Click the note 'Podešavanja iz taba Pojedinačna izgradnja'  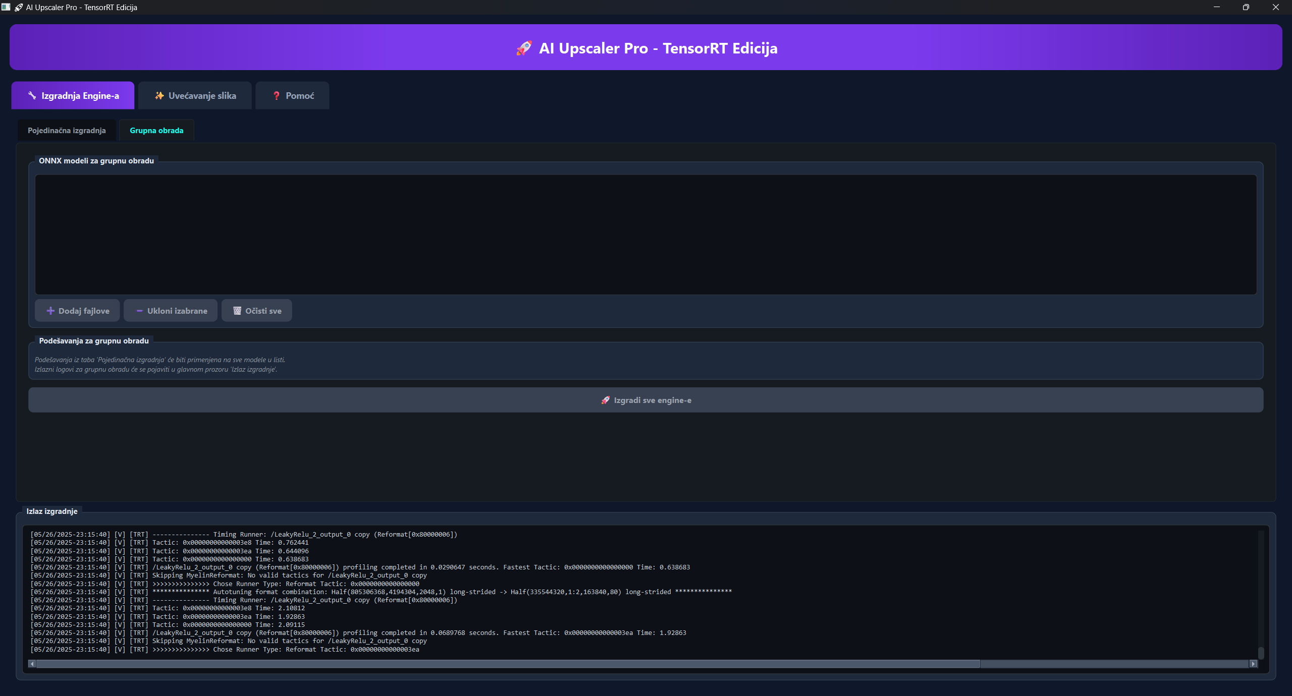click(x=160, y=360)
